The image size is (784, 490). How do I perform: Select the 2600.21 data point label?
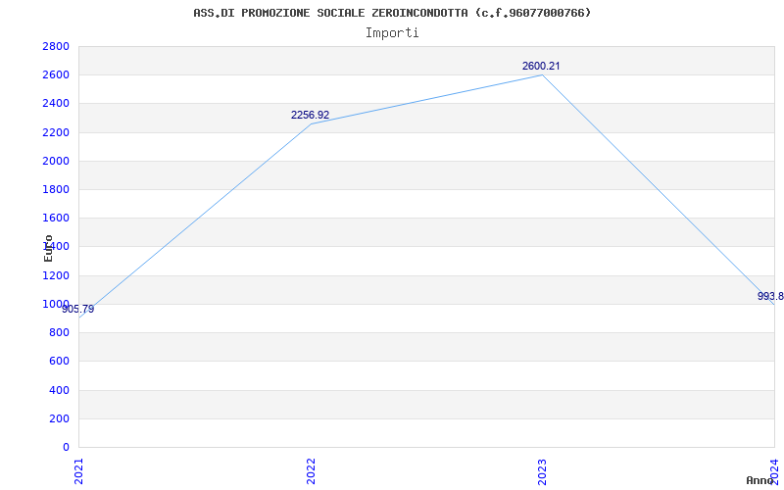pyautogui.click(x=541, y=66)
